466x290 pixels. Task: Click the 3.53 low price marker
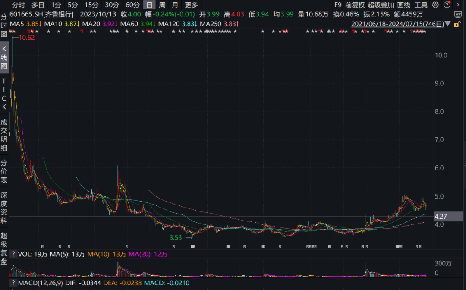(x=175, y=237)
